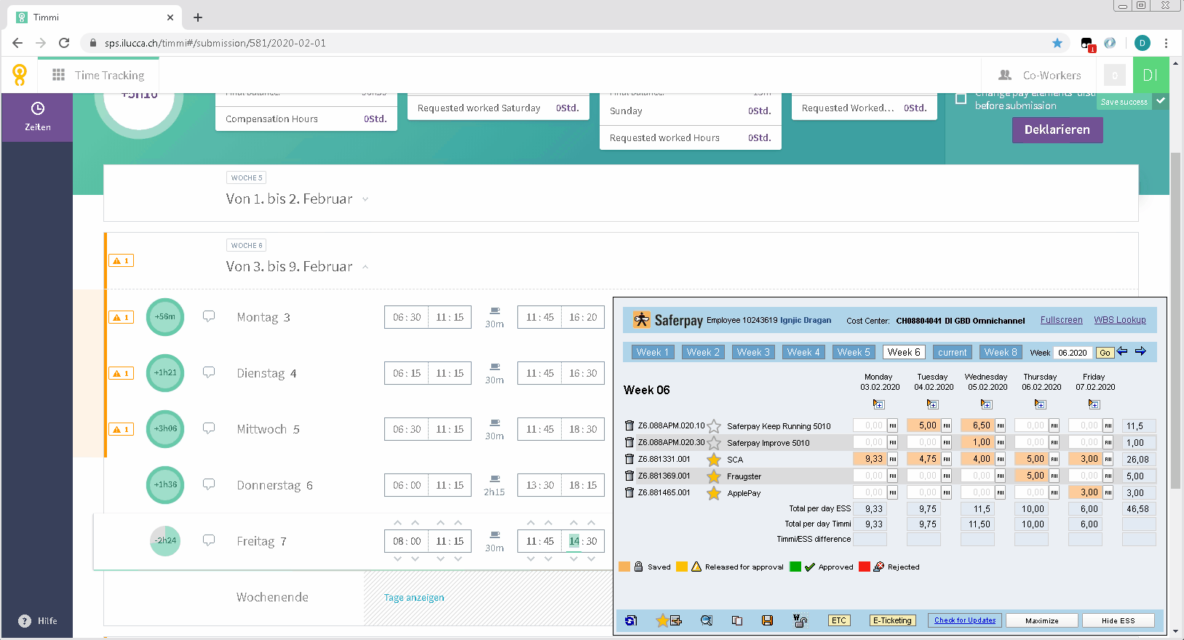The image size is (1184, 640).
Task: Click the Deklarieren button
Action: pyautogui.click(x=1057, y=129)
